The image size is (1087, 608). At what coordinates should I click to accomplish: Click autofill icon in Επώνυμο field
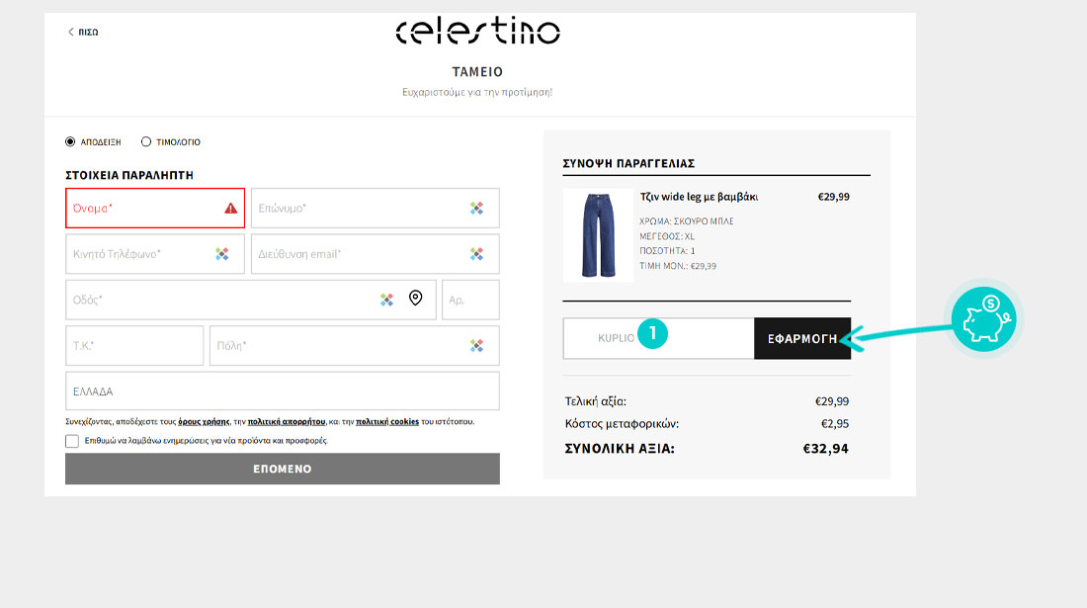tap(477, 209)
